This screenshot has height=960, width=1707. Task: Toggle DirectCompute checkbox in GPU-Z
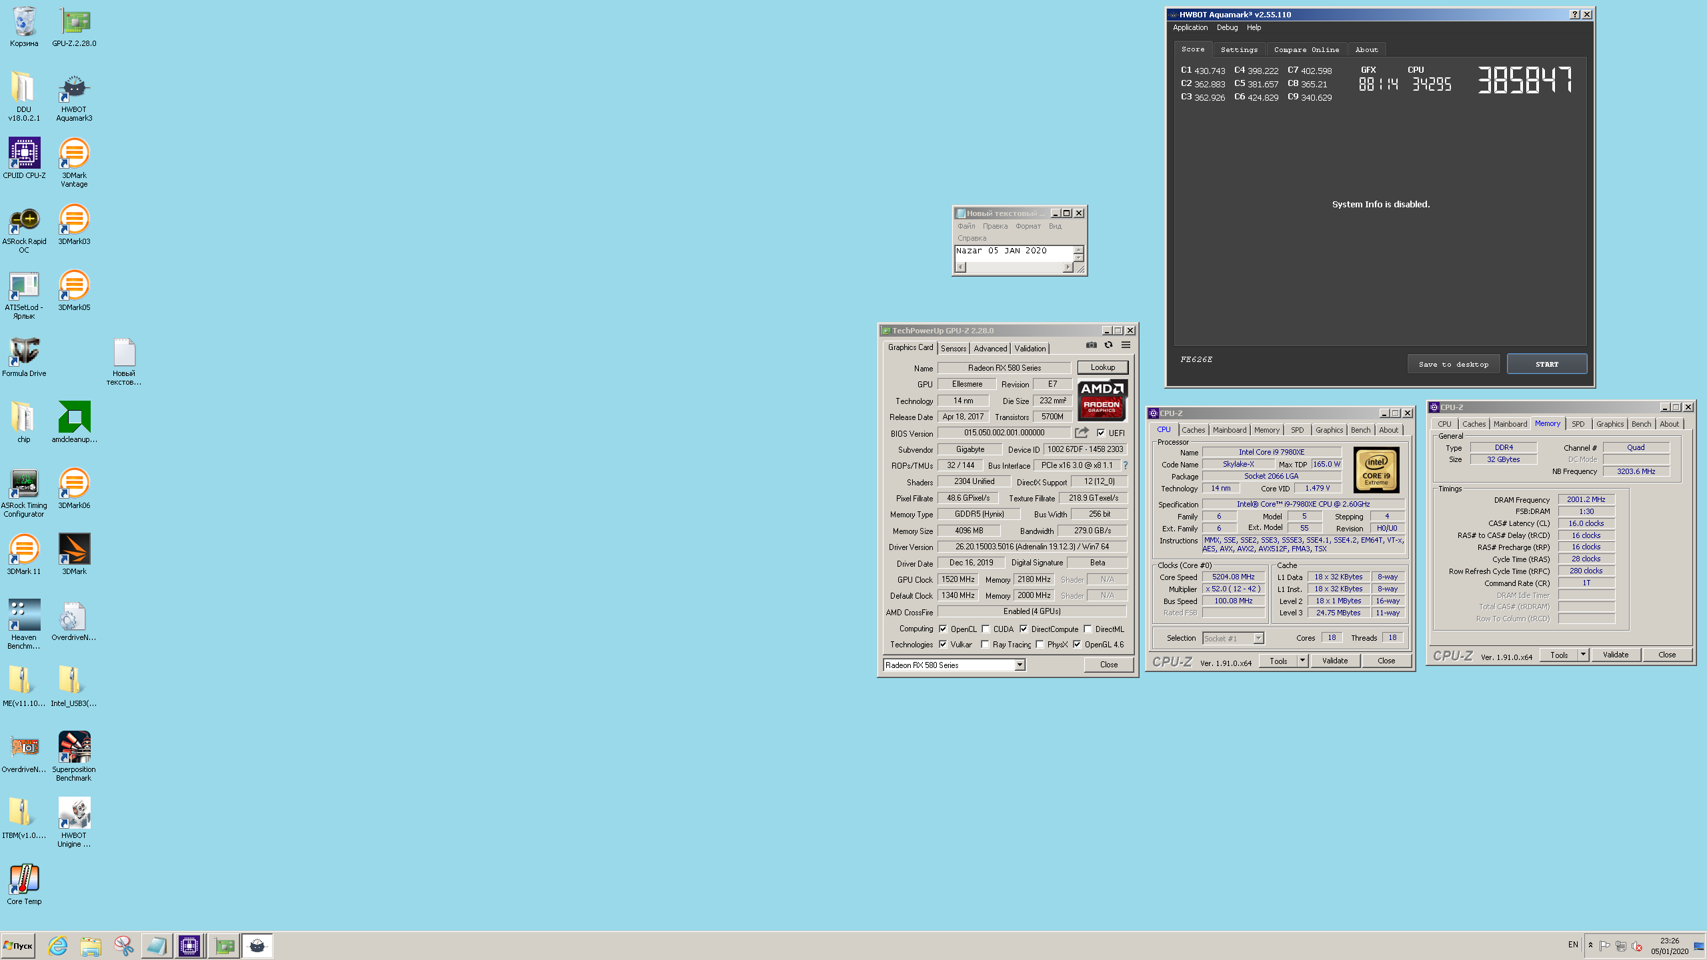1024,629
